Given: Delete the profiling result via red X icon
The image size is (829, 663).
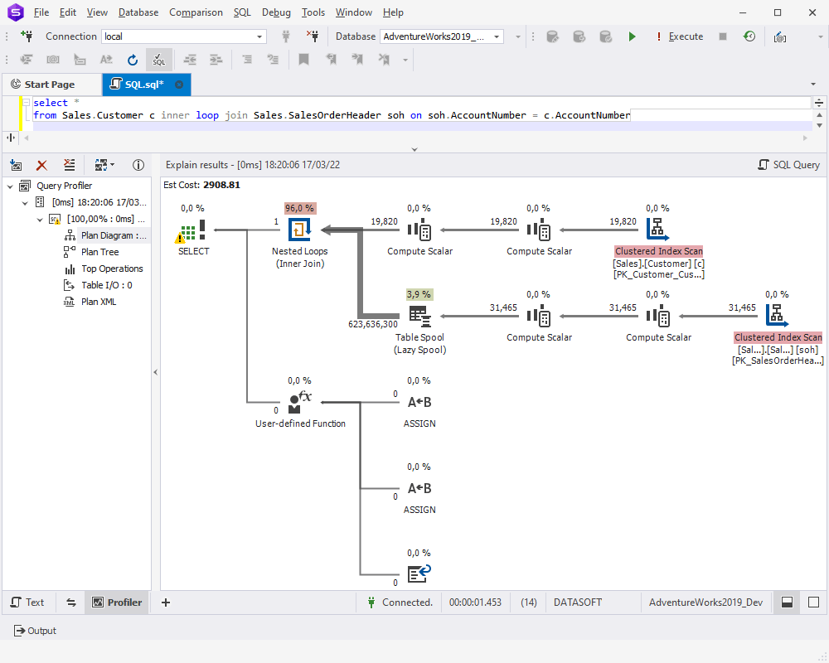Looking at the screenshot, I should 41,165.
